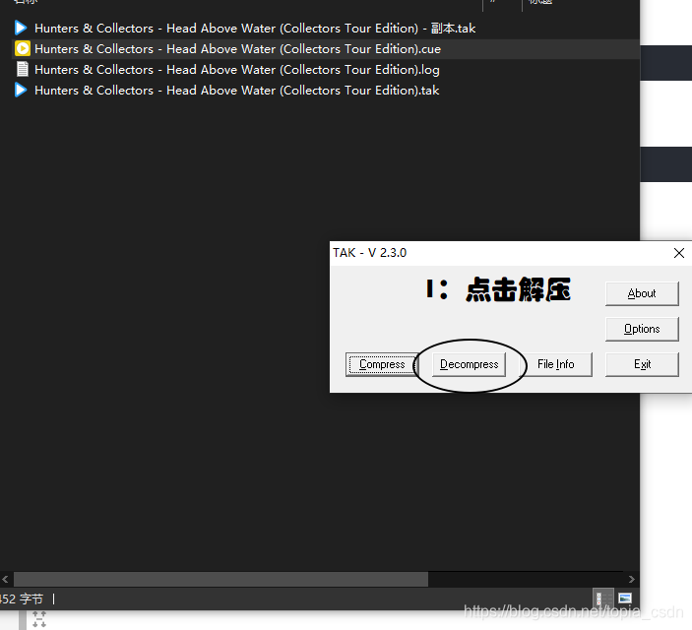
Task: Switch to large thumbnails view icon
Action: (x=625, y=598)
